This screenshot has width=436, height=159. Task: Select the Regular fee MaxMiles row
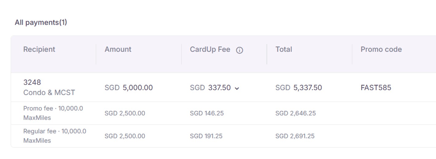[x=223, y=136]
